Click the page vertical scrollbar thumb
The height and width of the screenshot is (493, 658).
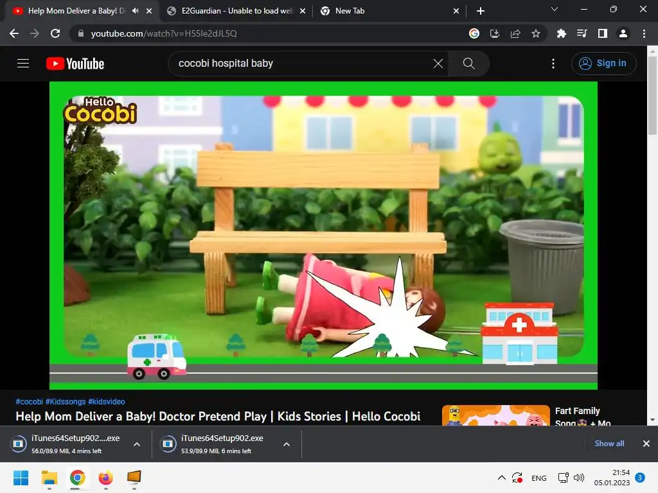652,96
